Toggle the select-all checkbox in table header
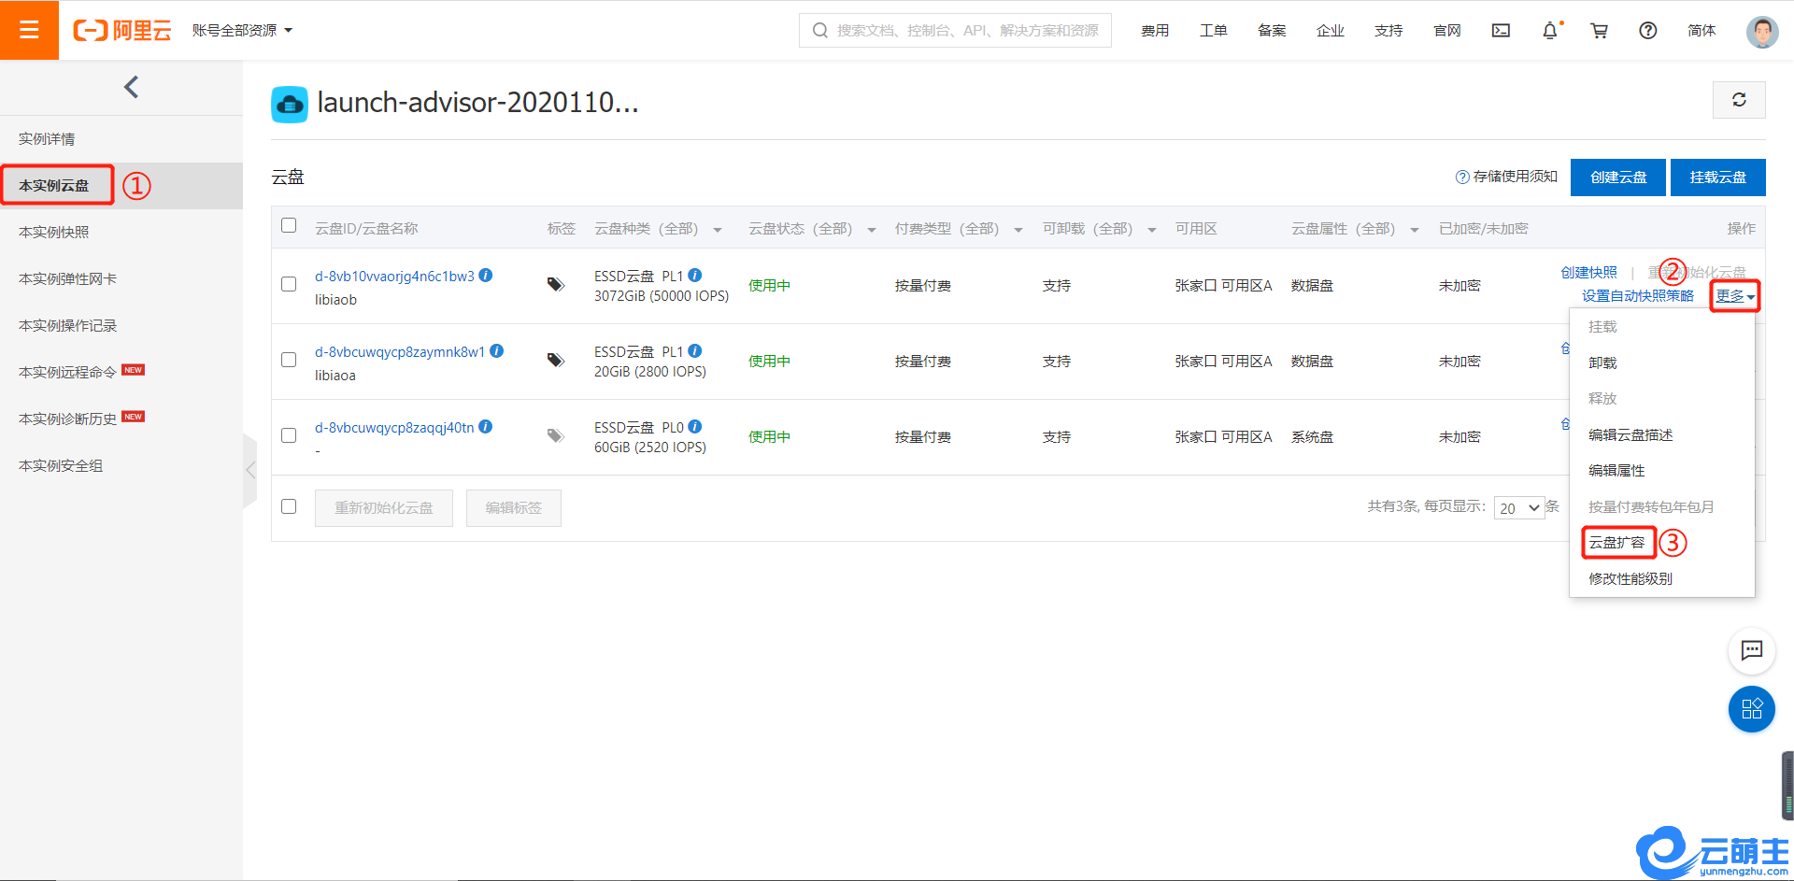The width and height of the screenshot is (1794, 881). pyautogui.click(x=289, y=226)
